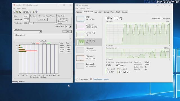Click the Description box scrollbar
The width and height of the screenshot is (180, 101).
pyautogui.click(x=70, y=37)
